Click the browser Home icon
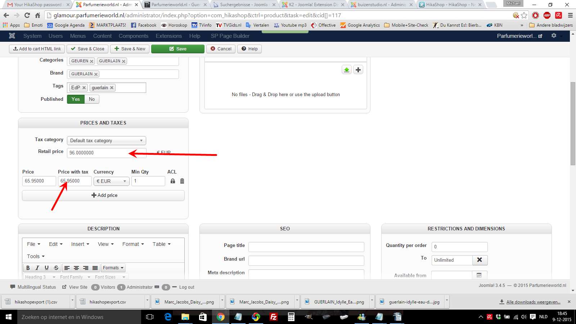The height and width of the screenshot is (324, 576). 37,15
